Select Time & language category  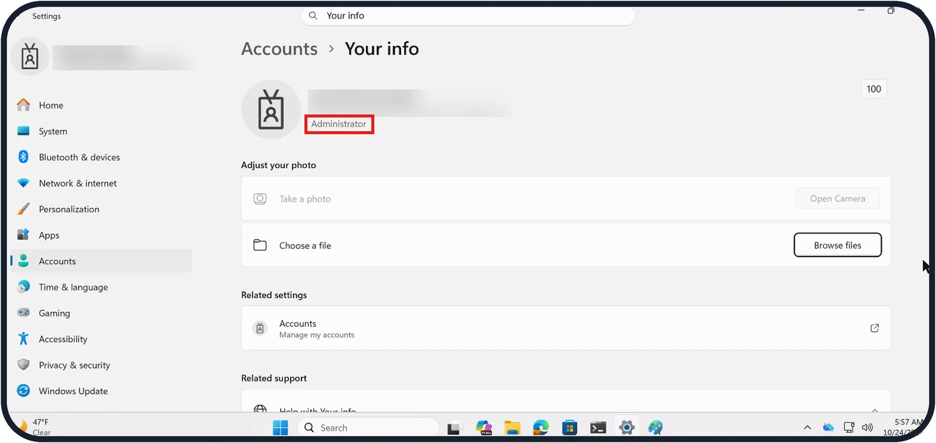(x=101, y=287)
